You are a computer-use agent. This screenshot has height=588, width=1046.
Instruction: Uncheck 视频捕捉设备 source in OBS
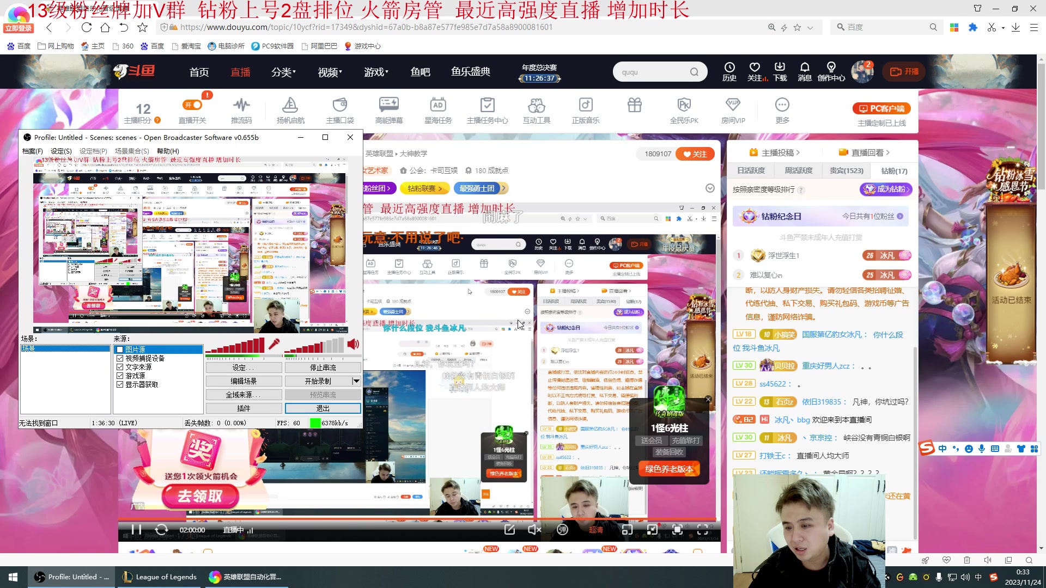tap(120, 358)
